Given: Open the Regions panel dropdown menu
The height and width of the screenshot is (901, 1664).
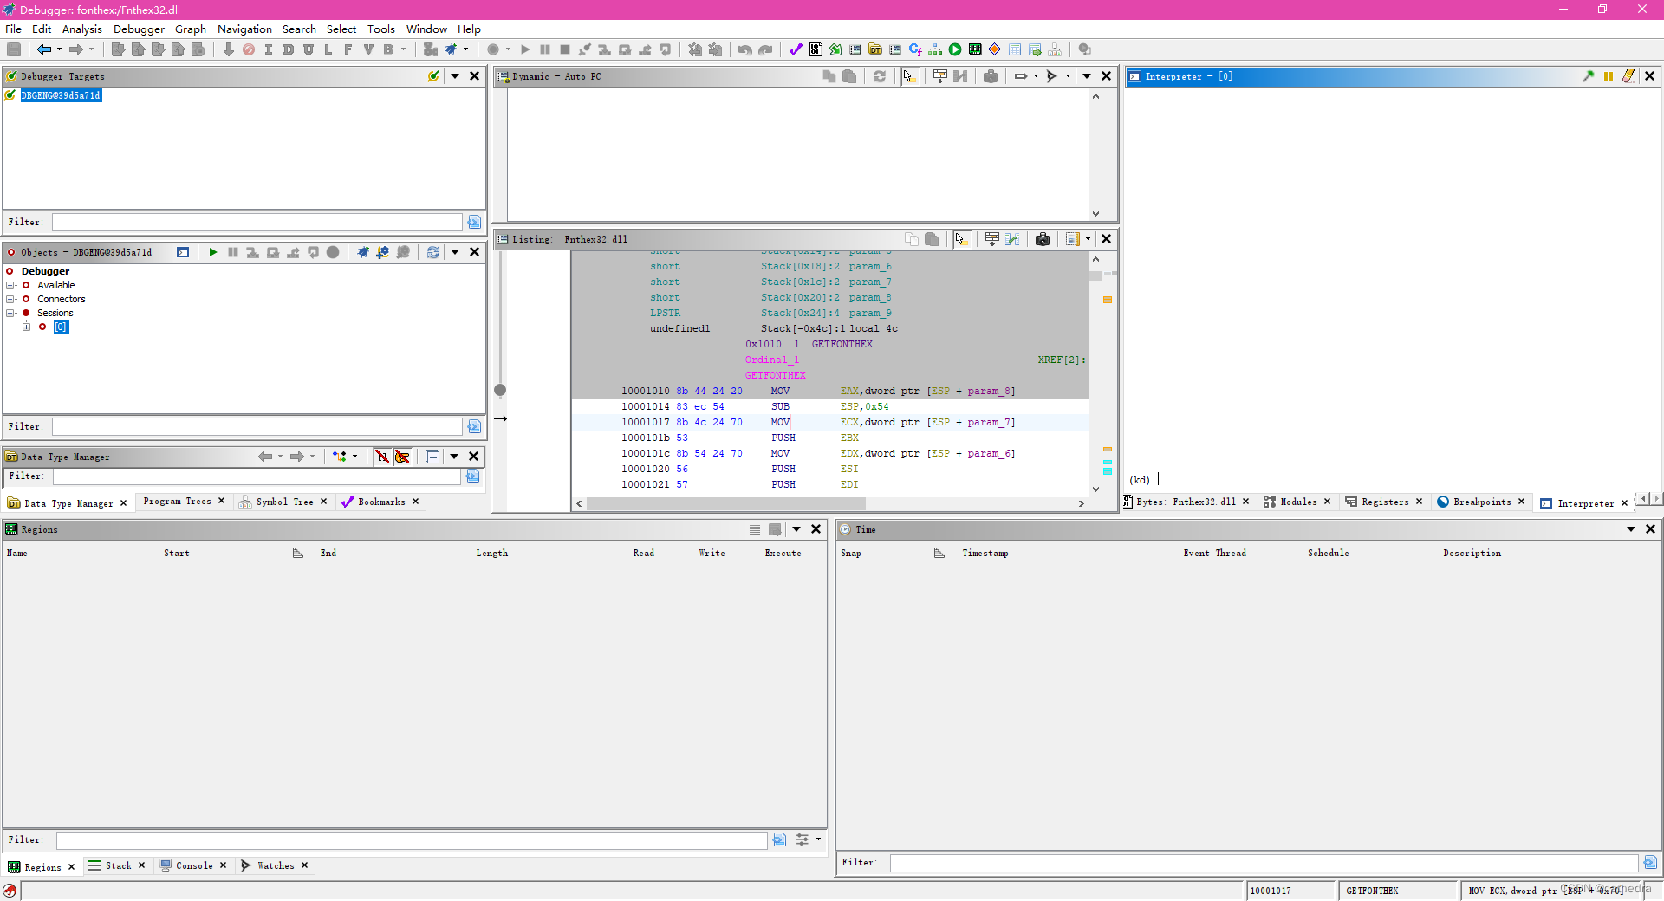Looking at the screenshot, I should coord(796,529).
